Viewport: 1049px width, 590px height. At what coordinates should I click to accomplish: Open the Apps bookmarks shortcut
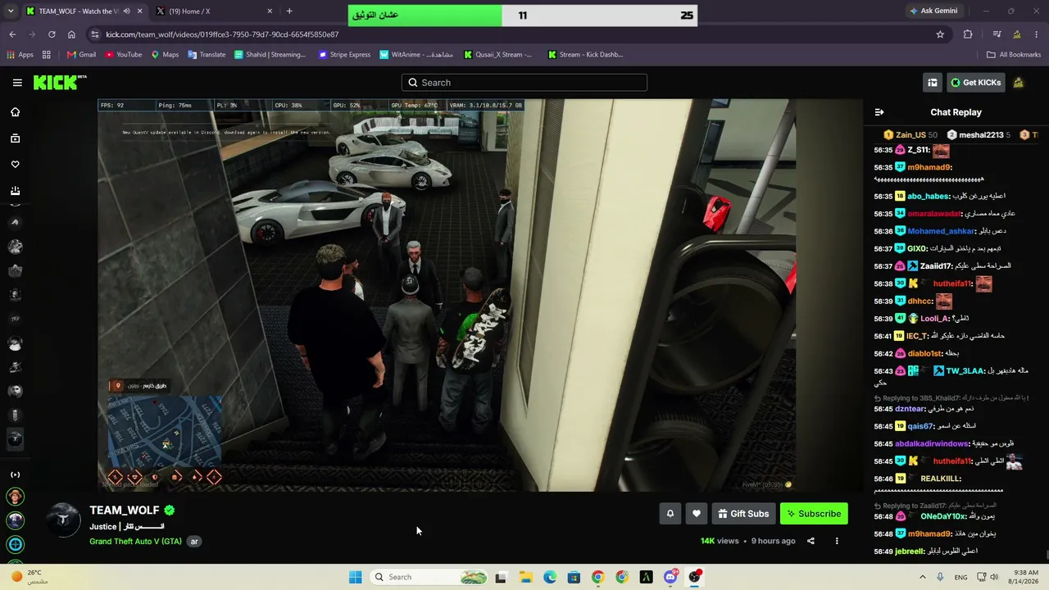[x=20, y=55]
